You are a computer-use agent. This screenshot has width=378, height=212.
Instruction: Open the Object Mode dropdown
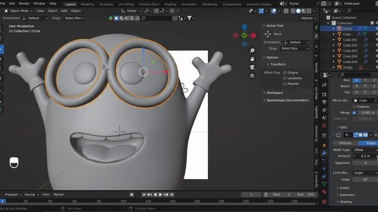coord(18,11)
